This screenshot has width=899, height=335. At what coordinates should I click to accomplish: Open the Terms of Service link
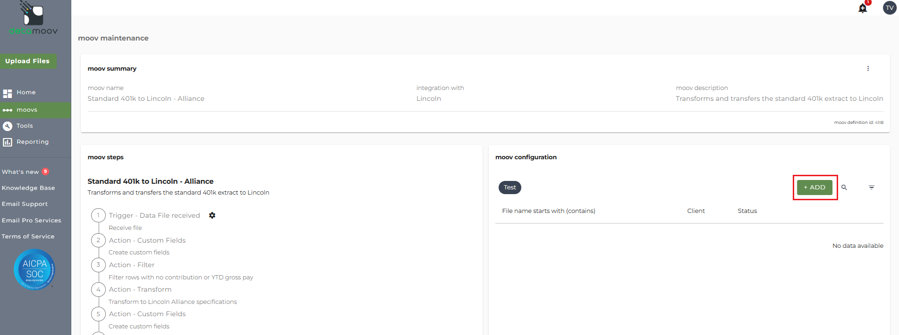pos(28,237)
